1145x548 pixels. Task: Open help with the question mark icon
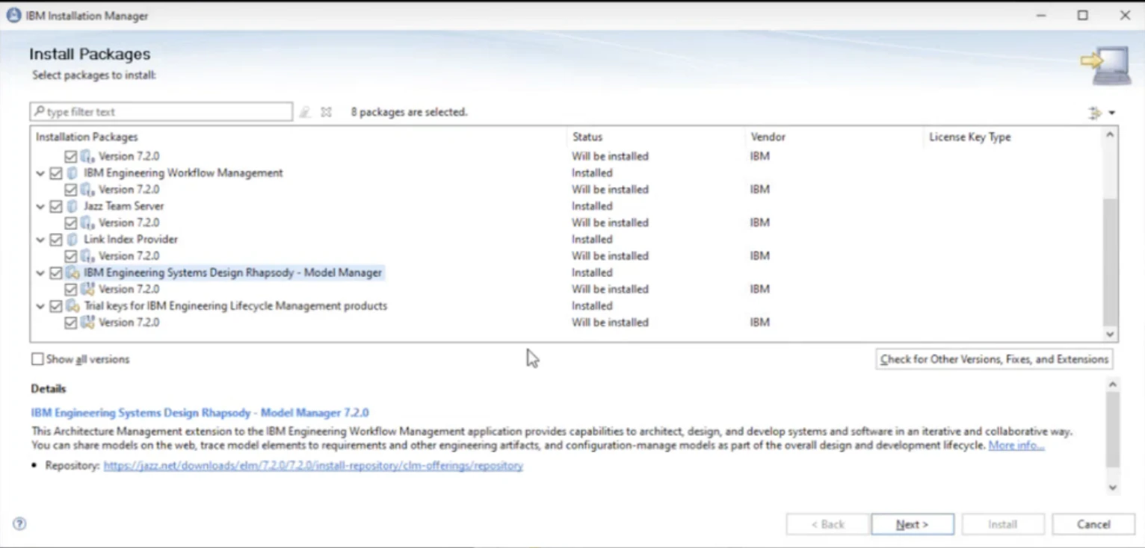tap(19, 524)
